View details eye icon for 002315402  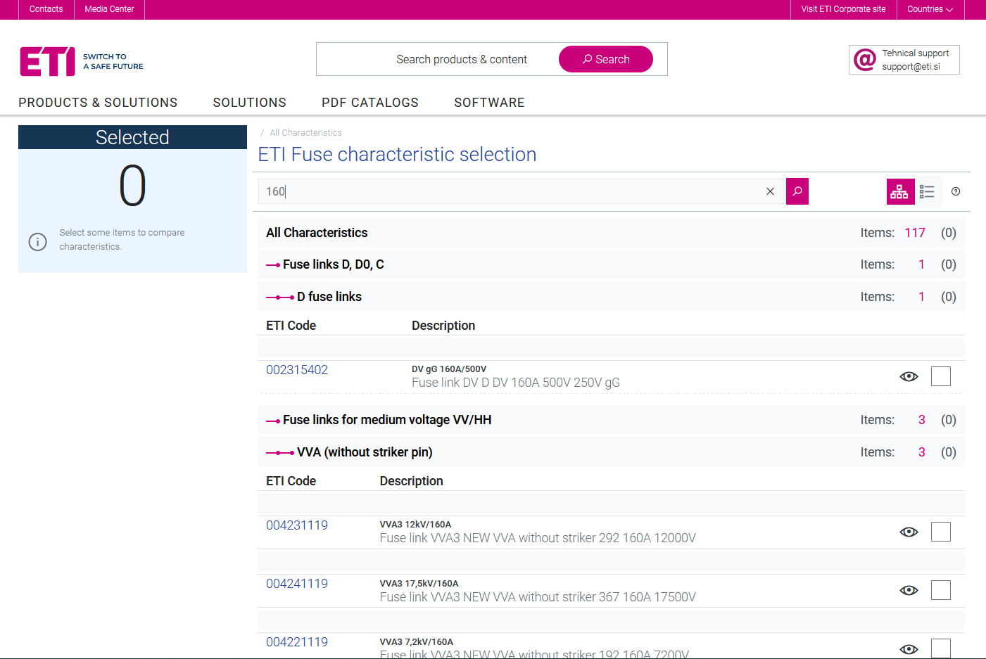[x=909, y=376]
